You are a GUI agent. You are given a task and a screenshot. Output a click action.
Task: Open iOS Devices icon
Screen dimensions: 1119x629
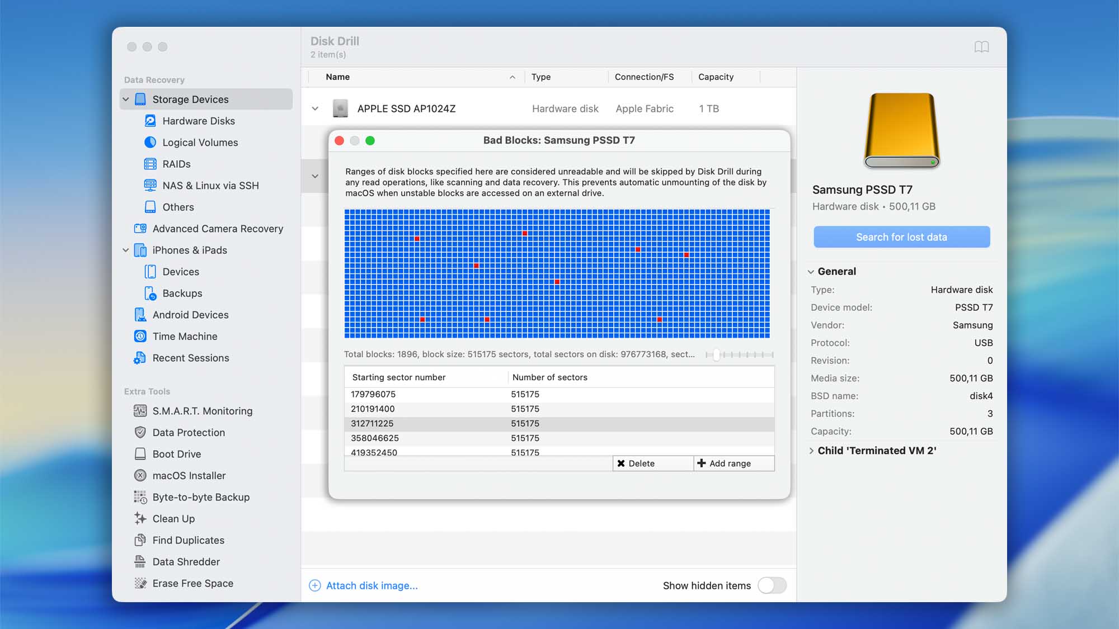pos(150,272)
